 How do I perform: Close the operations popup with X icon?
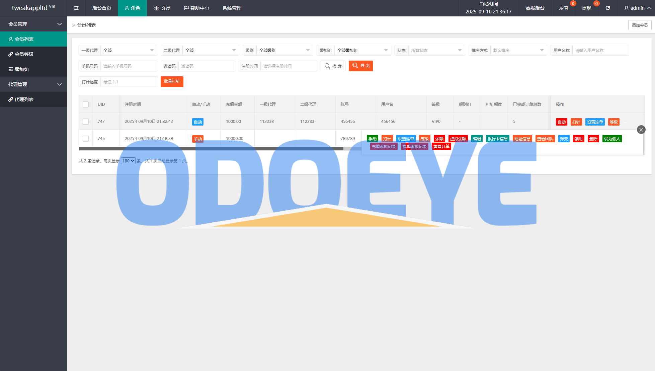pos(641,130)
